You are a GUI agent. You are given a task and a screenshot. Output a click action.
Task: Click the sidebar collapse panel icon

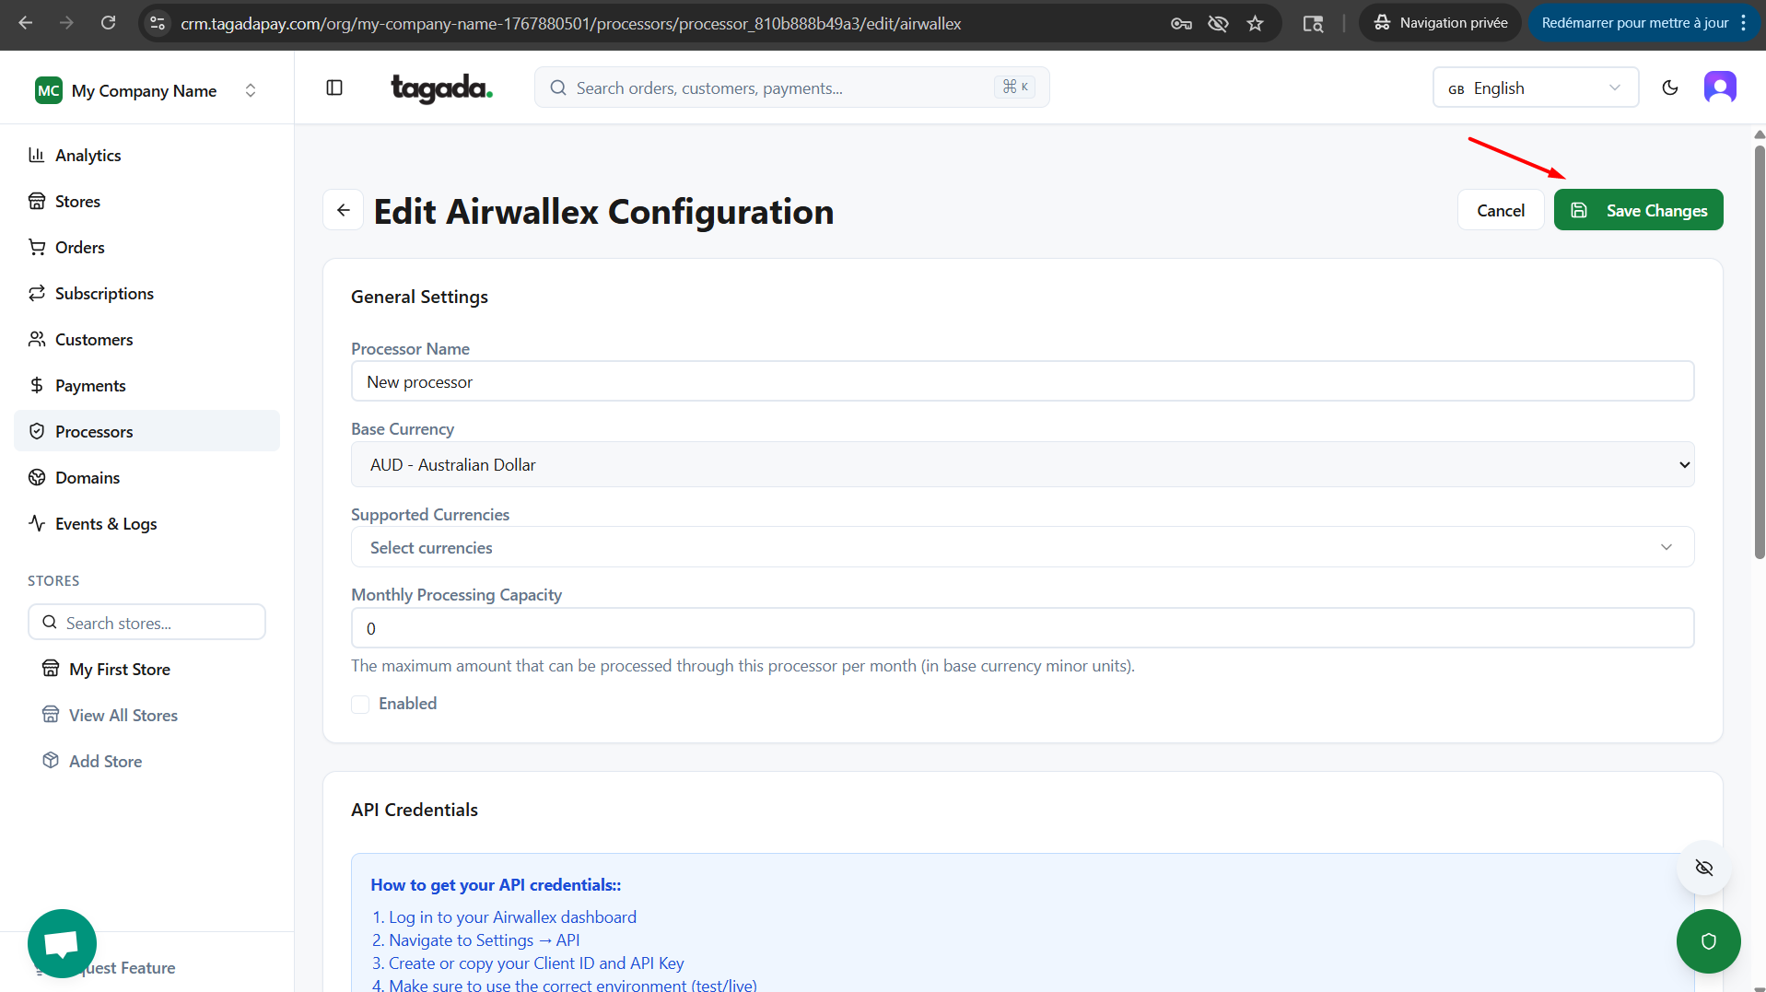point(334,88)
